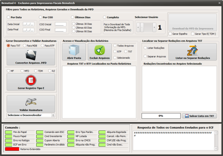Click the Data Final date field
Viewport: 223px width, 156px height.
coord(28,30)
